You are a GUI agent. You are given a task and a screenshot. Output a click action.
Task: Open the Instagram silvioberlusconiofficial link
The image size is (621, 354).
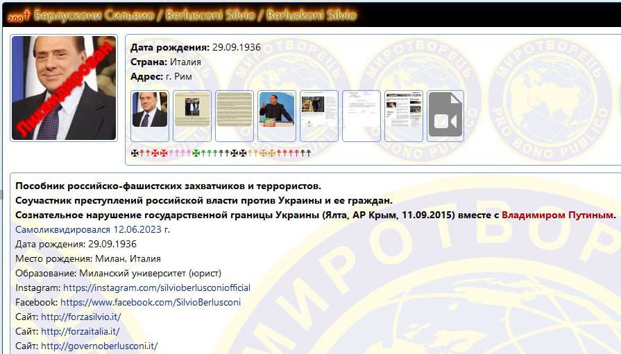point(157,288)
